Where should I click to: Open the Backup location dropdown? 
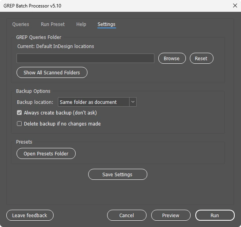97,102
